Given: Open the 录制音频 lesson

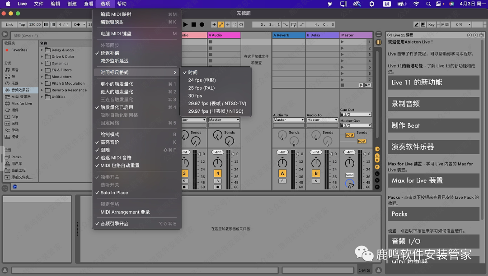Looking at the screenshot, I should point(433,104).
